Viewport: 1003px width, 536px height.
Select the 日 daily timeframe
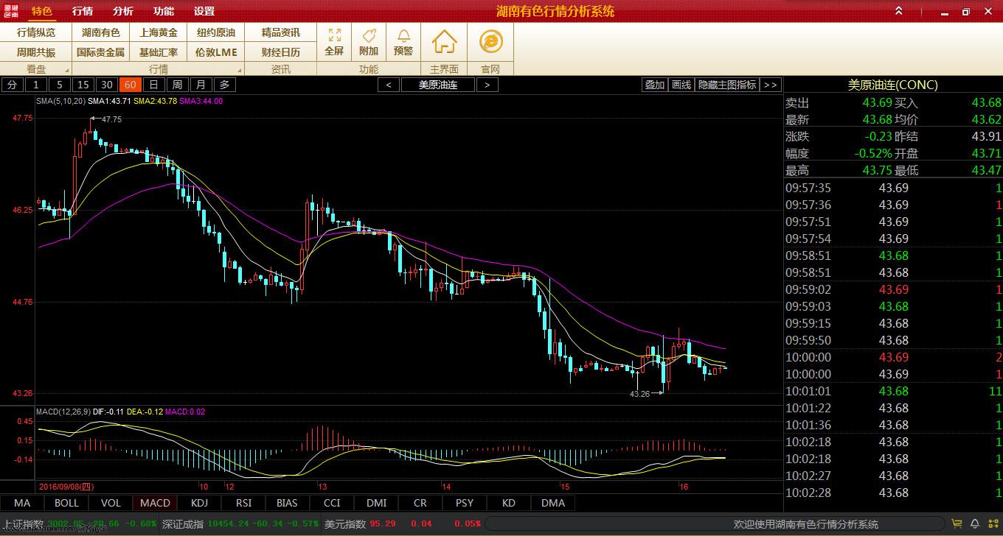point(154,85)
